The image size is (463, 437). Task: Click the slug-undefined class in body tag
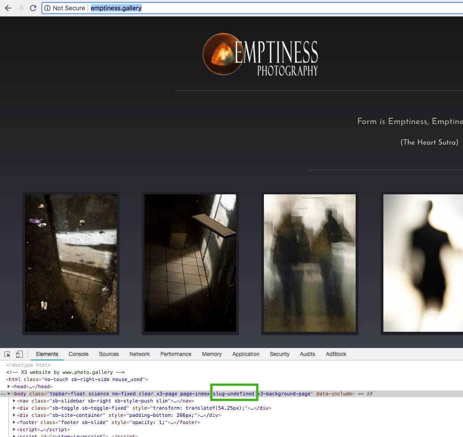click(x=233, y=394)
